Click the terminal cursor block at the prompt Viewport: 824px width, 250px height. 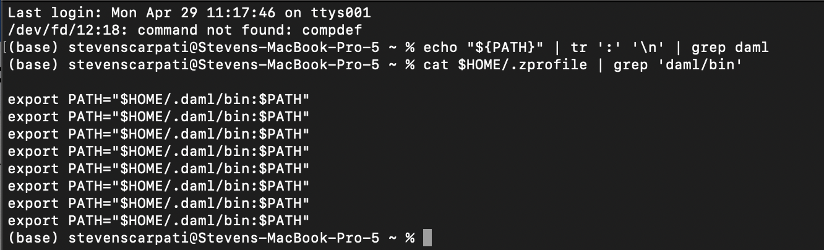427,238
